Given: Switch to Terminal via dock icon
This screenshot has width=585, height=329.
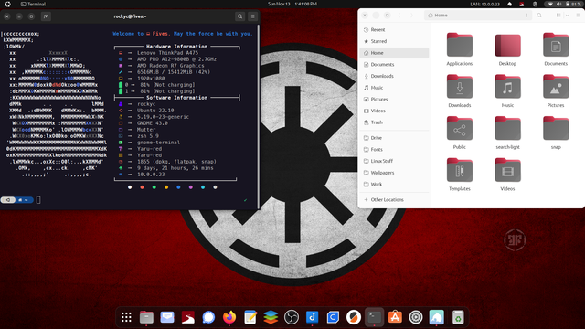Looking at the screenshot, I should pos(374,317).
